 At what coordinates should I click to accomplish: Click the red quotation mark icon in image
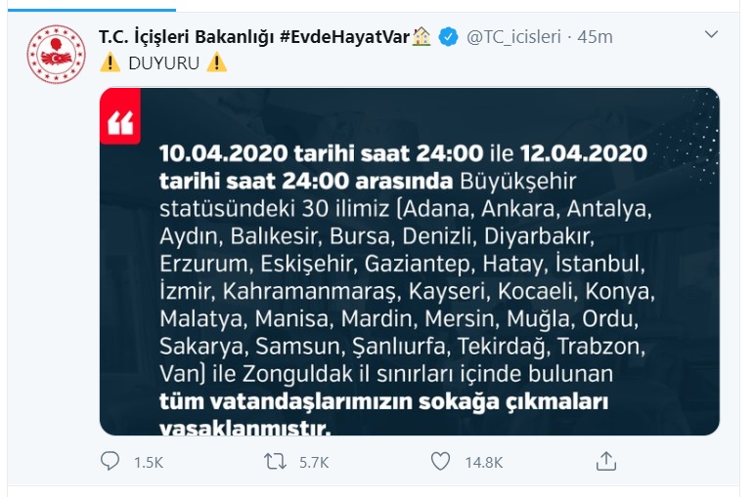coord(120,116)
